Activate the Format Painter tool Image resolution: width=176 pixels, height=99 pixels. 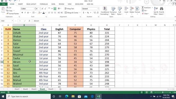[13, 13]
